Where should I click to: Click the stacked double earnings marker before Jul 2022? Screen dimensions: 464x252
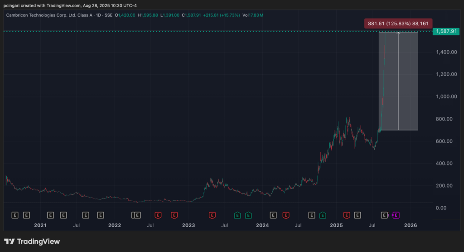[136, 215]
